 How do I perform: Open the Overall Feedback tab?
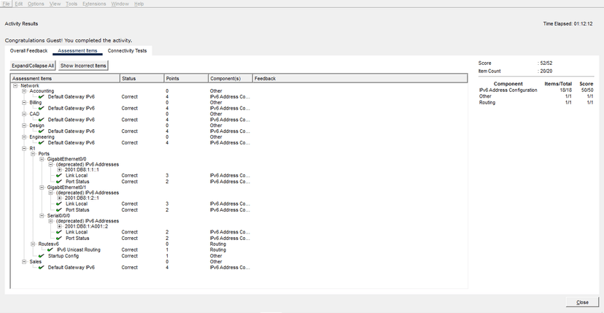28,51
